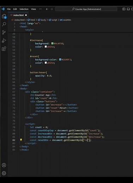Click the '#reset{' selector on line 56
The height and width of the screenshot is (183, 133).
click(35, 56)
